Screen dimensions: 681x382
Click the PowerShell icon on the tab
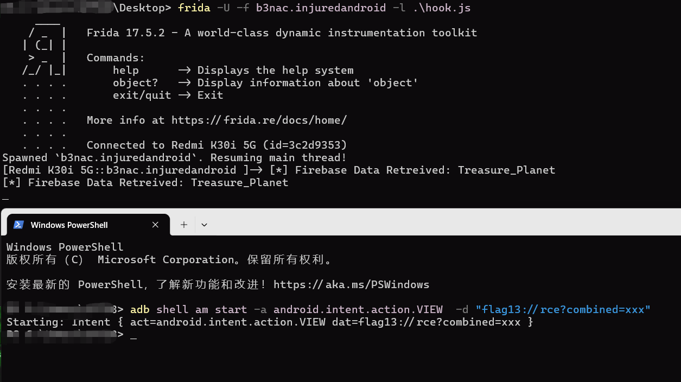coord(18,225)
